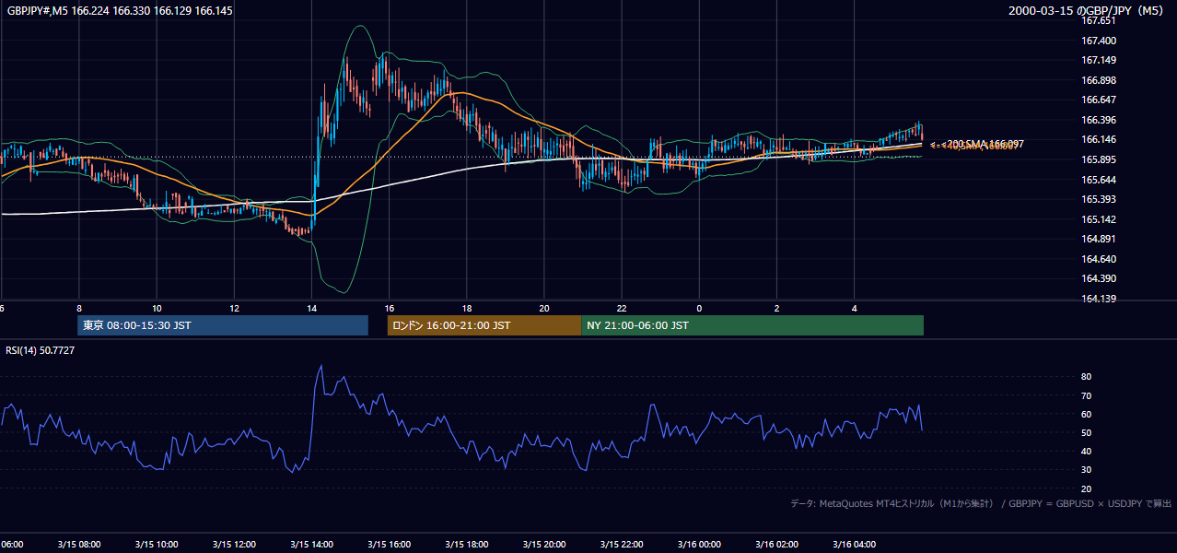1177x553 pixels.
Task: Click price axis label 167.651
Action: coord(1100,20)
